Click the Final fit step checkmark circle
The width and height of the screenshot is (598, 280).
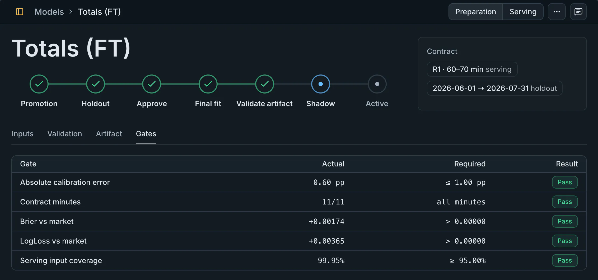[x=208, y=84]
